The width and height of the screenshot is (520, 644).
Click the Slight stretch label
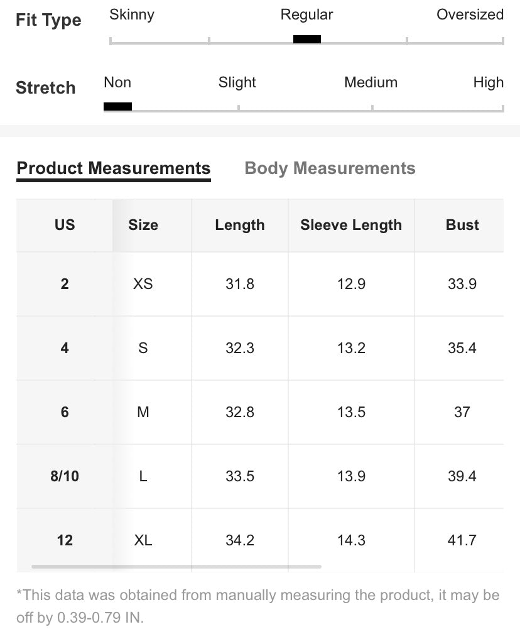[x=237, y=82]
